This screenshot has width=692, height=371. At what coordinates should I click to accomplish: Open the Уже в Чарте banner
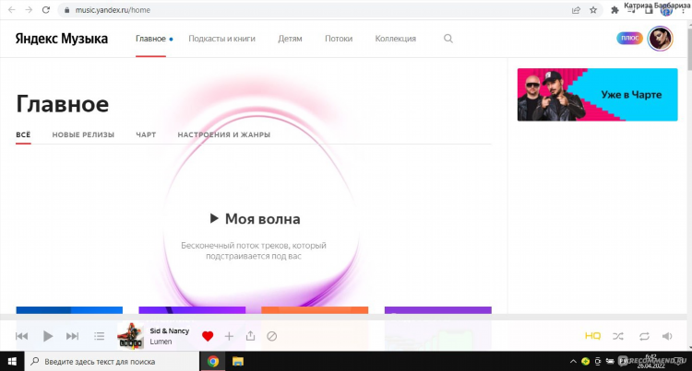pyautogui.click(x=597, y=95)
